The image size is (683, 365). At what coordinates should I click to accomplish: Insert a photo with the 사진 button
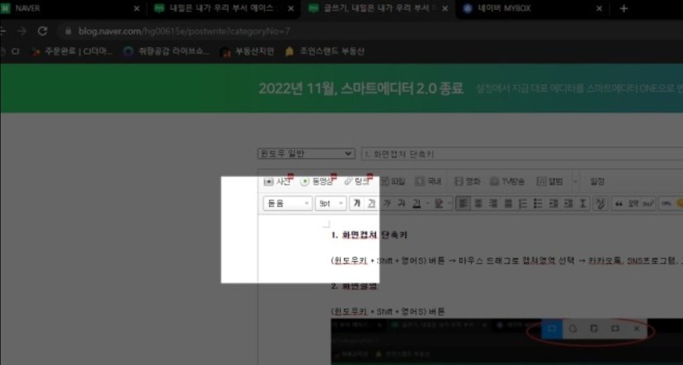pyautogui.click(x=277, y=182)
